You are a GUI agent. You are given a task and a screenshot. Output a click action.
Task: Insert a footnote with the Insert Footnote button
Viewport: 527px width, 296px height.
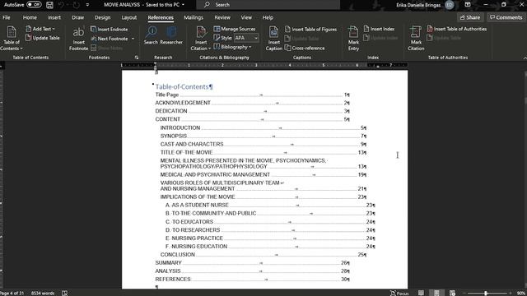pyautogui.click(x=79, y=39)
